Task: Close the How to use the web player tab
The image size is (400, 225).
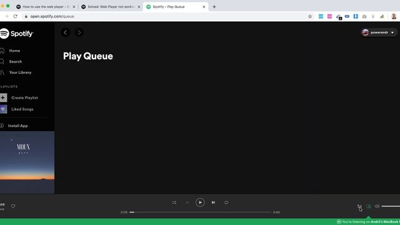Action: (x=74, y=7)
